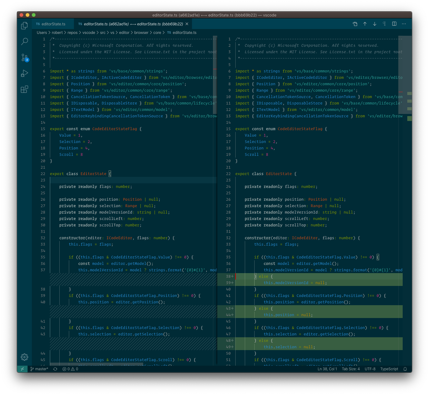
Task: Click Ln 38, Col 1 in status bar
Action: [327, 369]
